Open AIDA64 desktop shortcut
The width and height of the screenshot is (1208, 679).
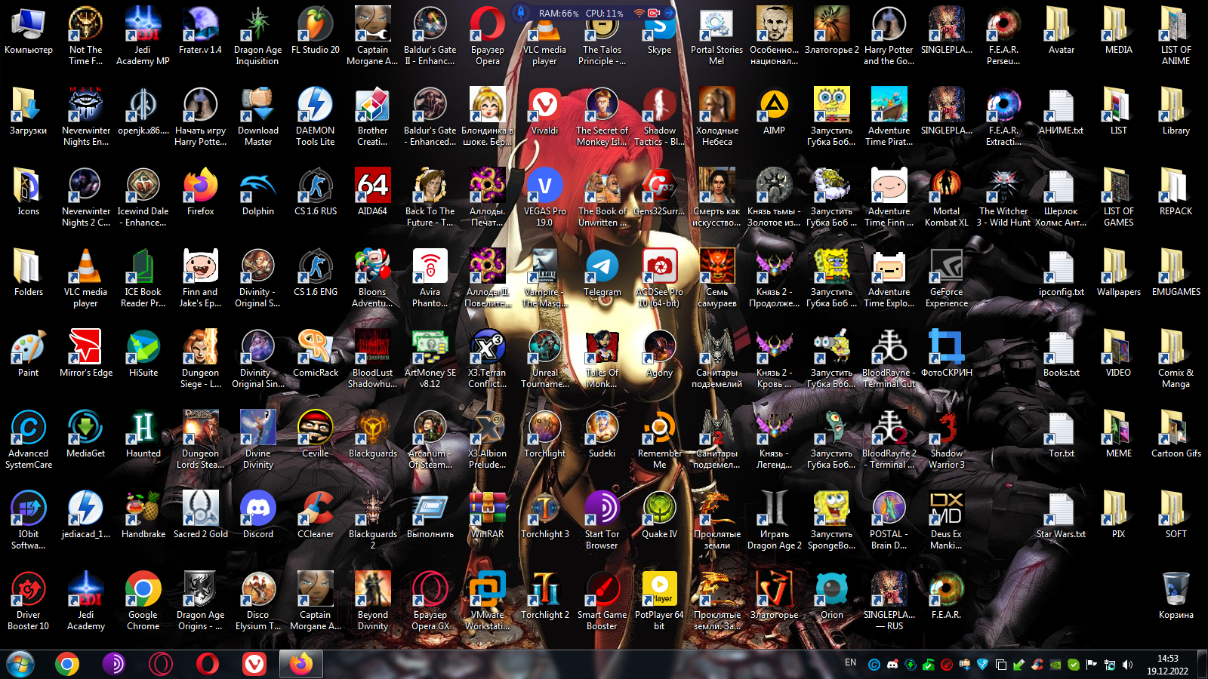coord(373,192)
